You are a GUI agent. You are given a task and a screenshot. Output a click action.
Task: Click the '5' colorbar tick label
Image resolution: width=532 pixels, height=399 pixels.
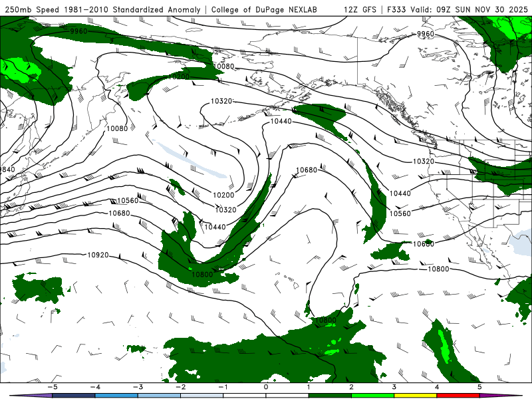[x=479, y=387]
